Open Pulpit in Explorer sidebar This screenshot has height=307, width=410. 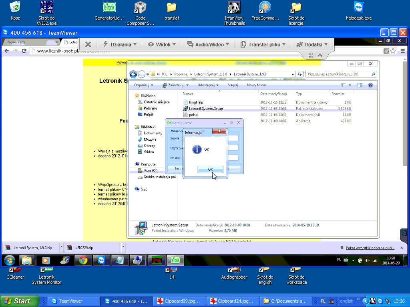(x=148, y=115)
